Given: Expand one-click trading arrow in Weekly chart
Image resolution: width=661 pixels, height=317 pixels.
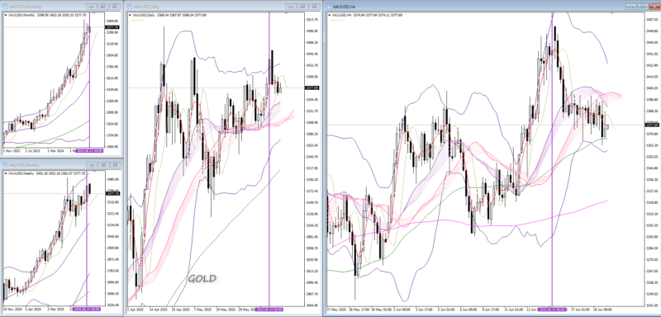Looking at the screenshot, I should 6,173.
